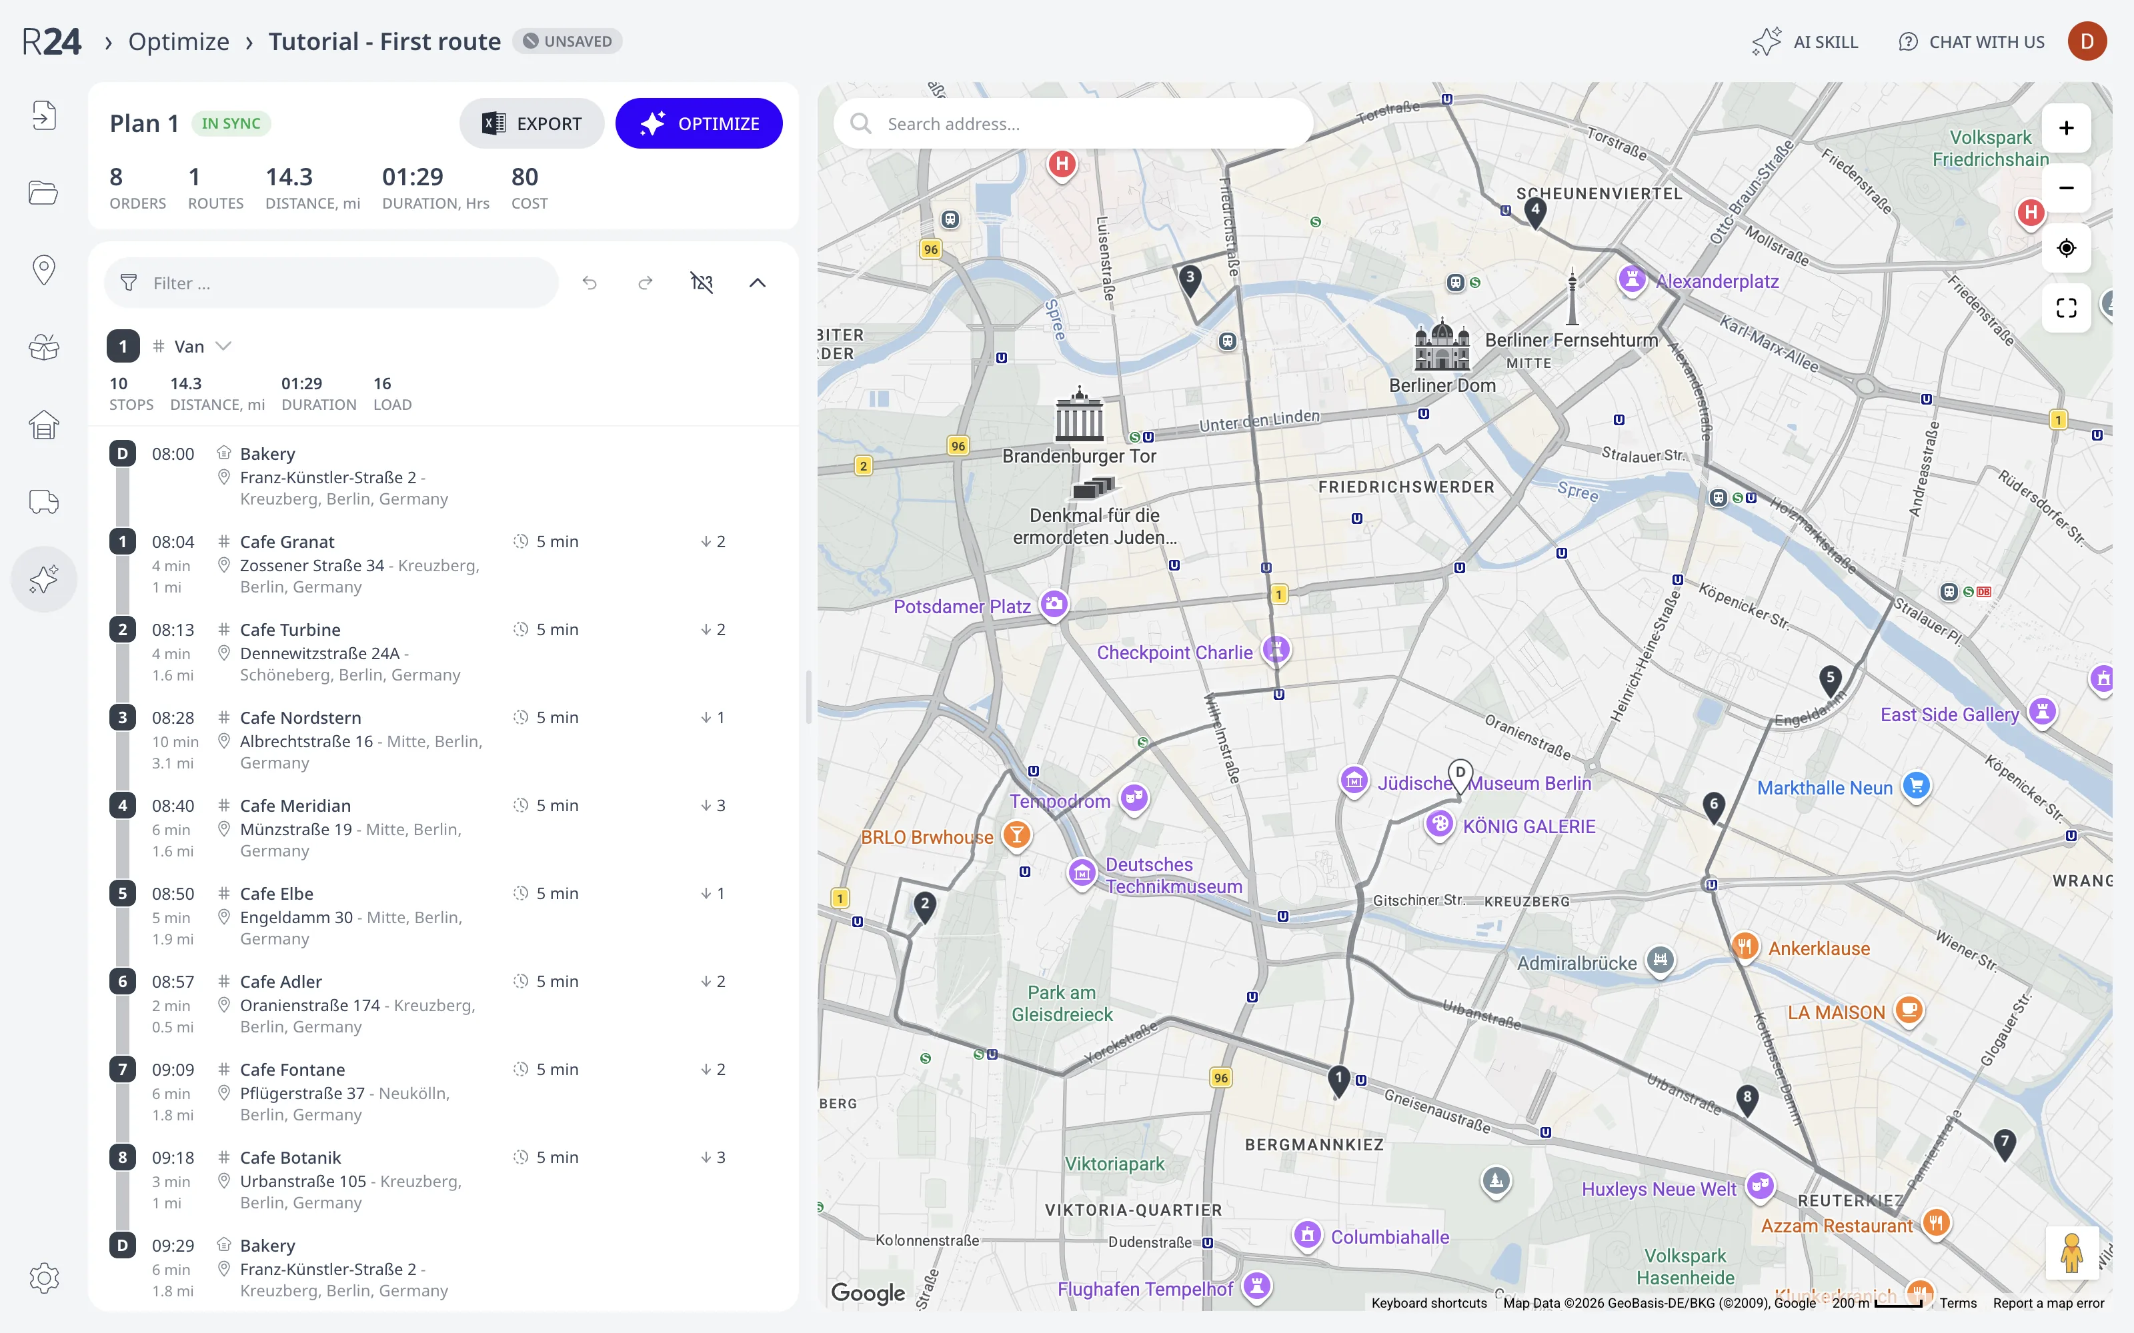Select stop 1 Cafe Granat
The height and width of the screenshot is (1333, 2134).
[443, 565]
